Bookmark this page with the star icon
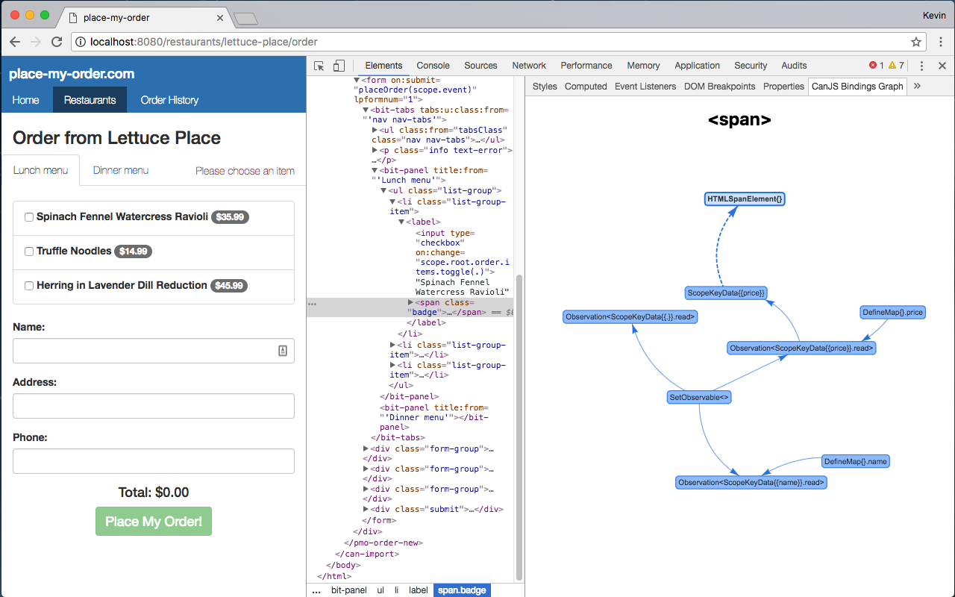The width and height of the screenshot is (955, 597). coord(916,42)
